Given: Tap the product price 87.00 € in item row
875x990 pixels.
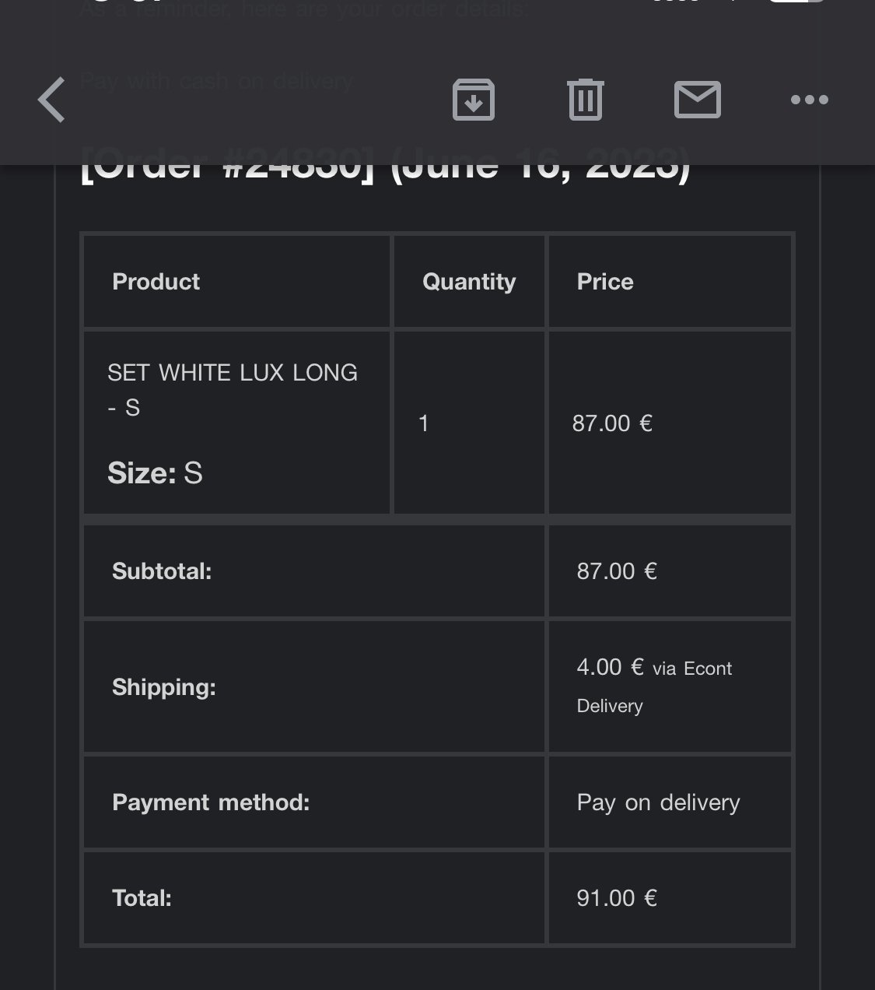Looking at the screenshot, I should [612, 423].
